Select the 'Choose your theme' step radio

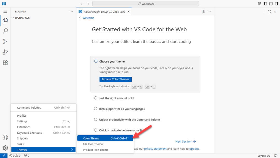96,61
